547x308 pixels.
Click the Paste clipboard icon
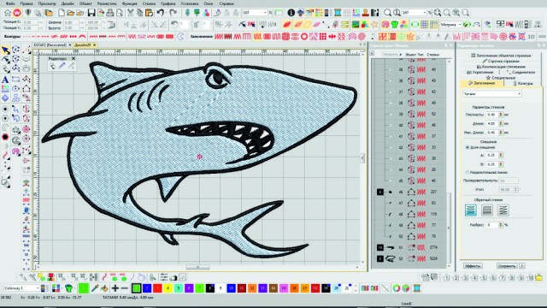pos(149,13)
